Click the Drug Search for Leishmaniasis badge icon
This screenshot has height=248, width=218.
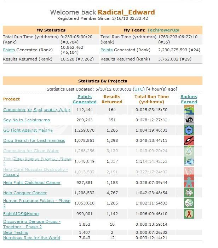(x=189, y=140)
